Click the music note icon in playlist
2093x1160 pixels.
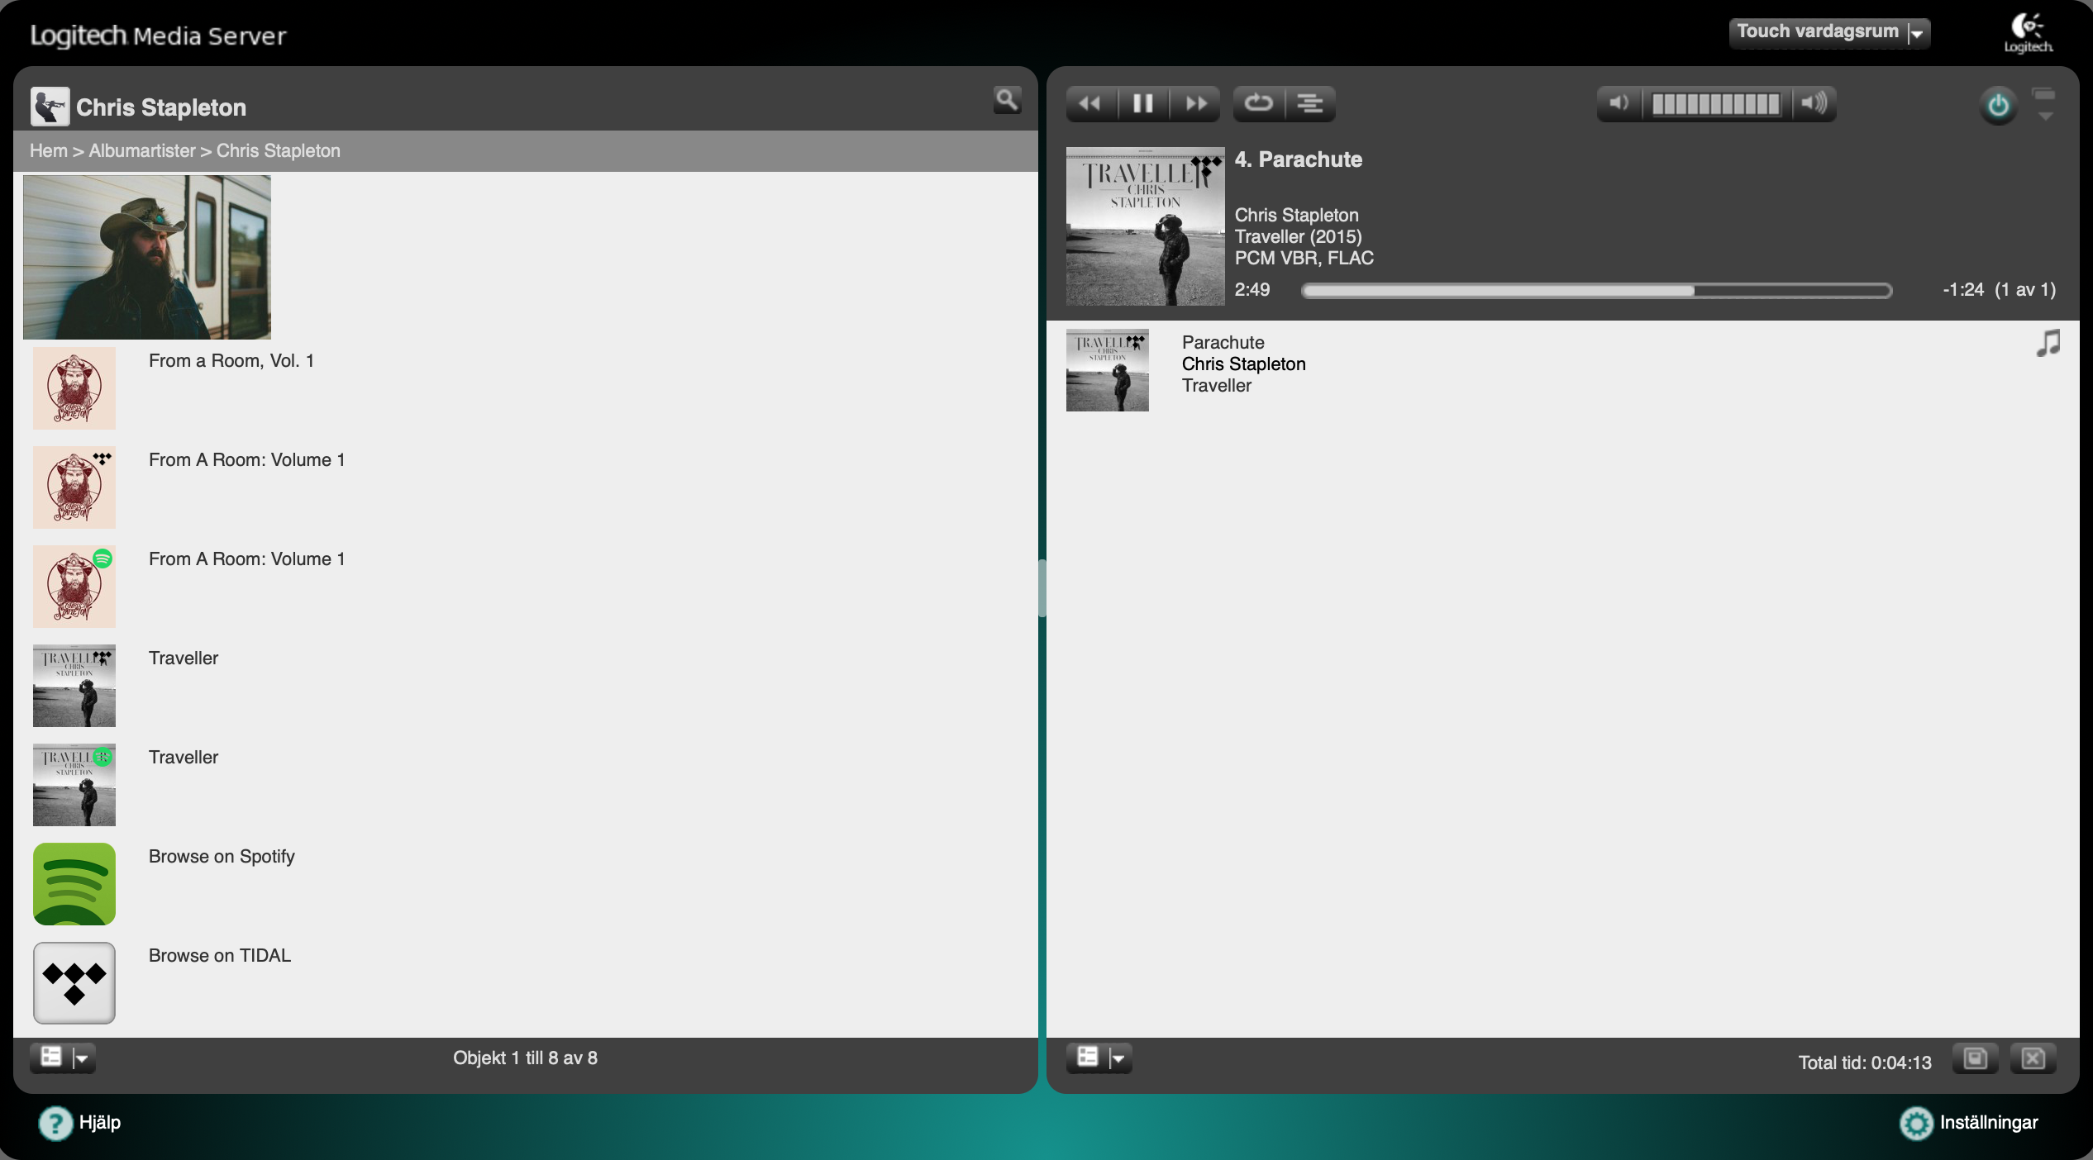coord(2048,343)
